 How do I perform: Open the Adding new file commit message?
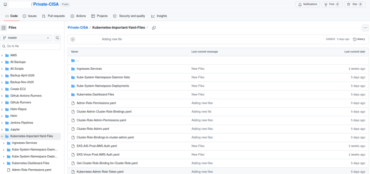[112, 39]
